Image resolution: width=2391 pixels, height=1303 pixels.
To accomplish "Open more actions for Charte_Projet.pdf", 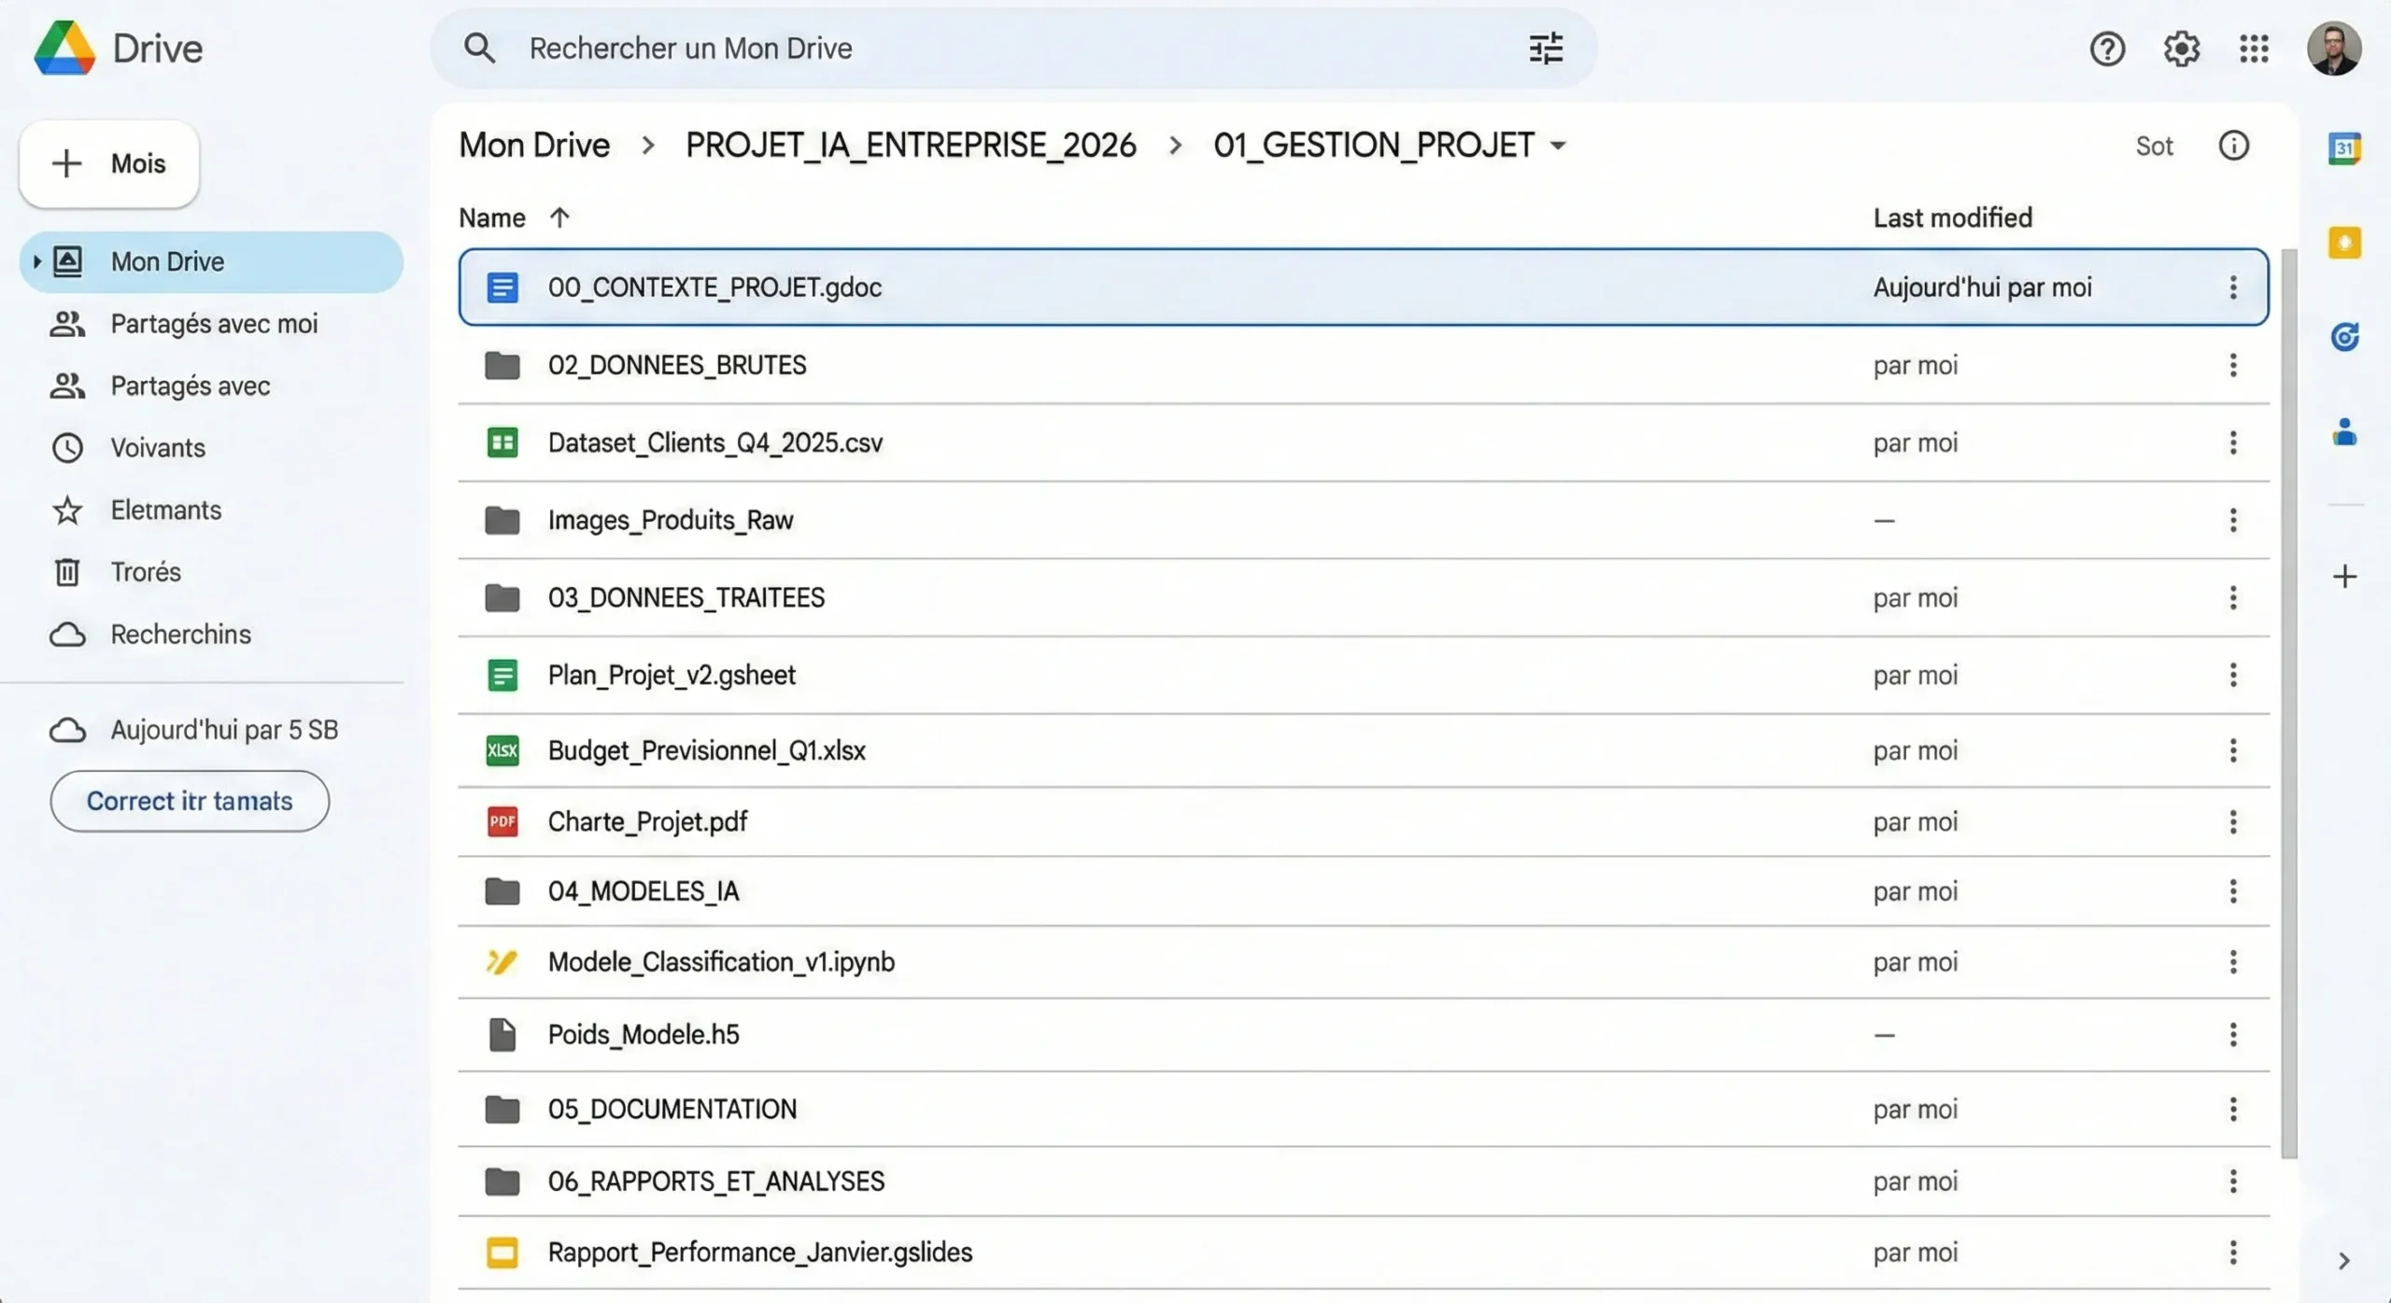I will [2232, 821].
